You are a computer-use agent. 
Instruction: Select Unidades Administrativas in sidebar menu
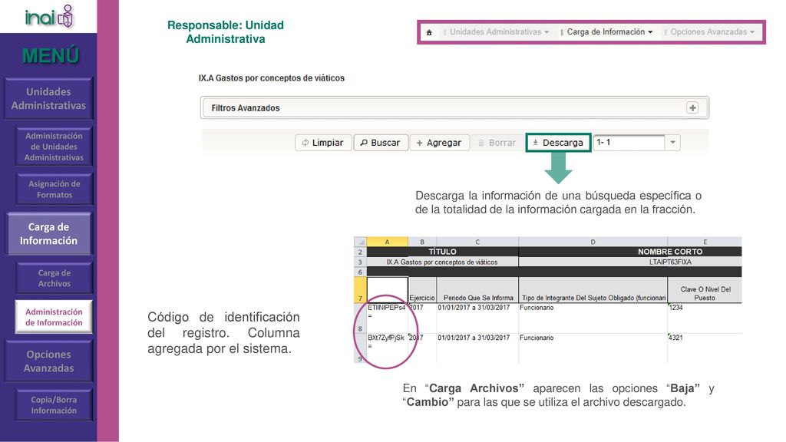click(x=48, y=99)
